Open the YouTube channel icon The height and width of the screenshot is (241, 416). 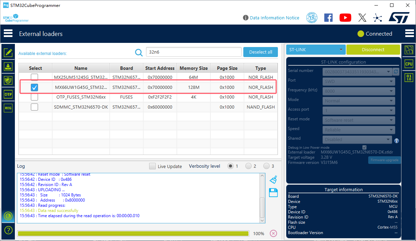345,18
